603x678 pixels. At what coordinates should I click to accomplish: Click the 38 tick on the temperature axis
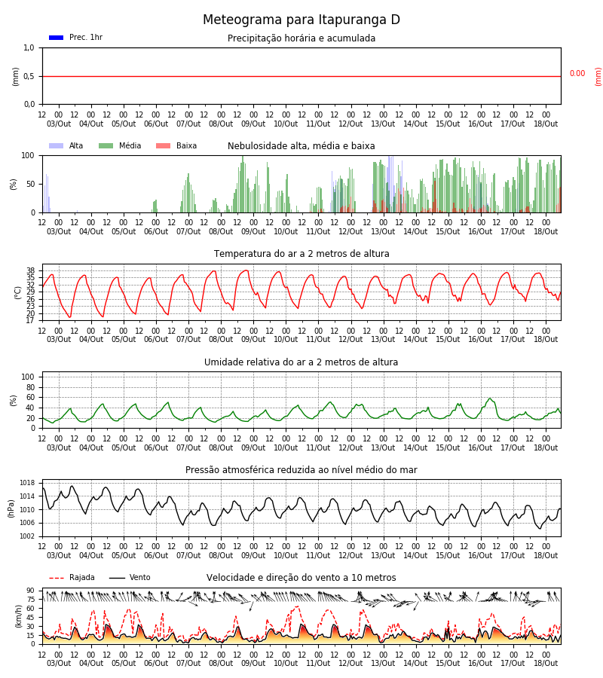tap(31, 271)
